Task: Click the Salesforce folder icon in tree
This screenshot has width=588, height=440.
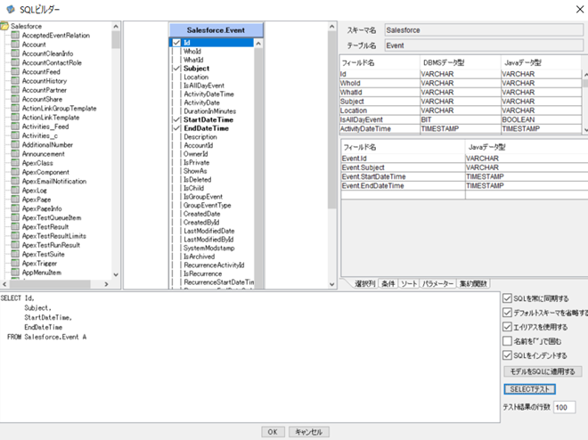Action: click(4, 26)
